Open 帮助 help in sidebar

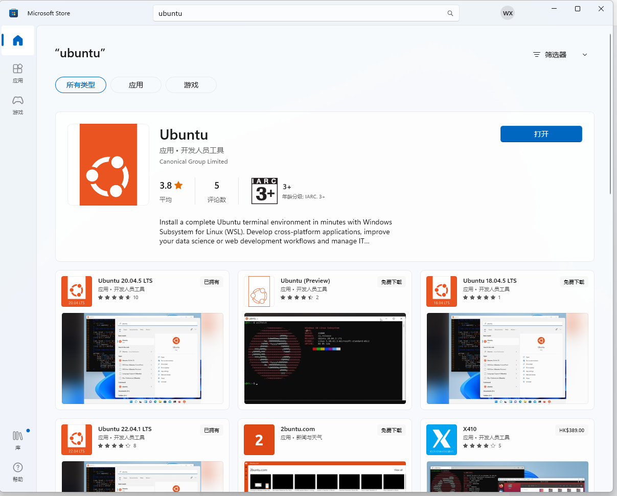[x=18, y=472]
